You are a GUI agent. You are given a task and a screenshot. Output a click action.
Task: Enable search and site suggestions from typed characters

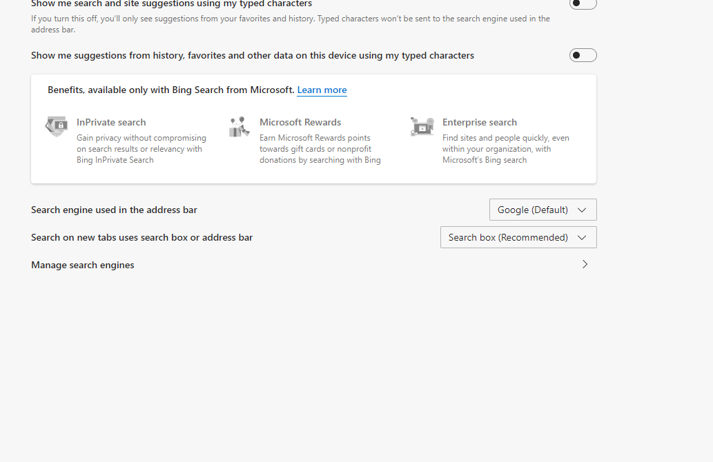pos(583,4)
